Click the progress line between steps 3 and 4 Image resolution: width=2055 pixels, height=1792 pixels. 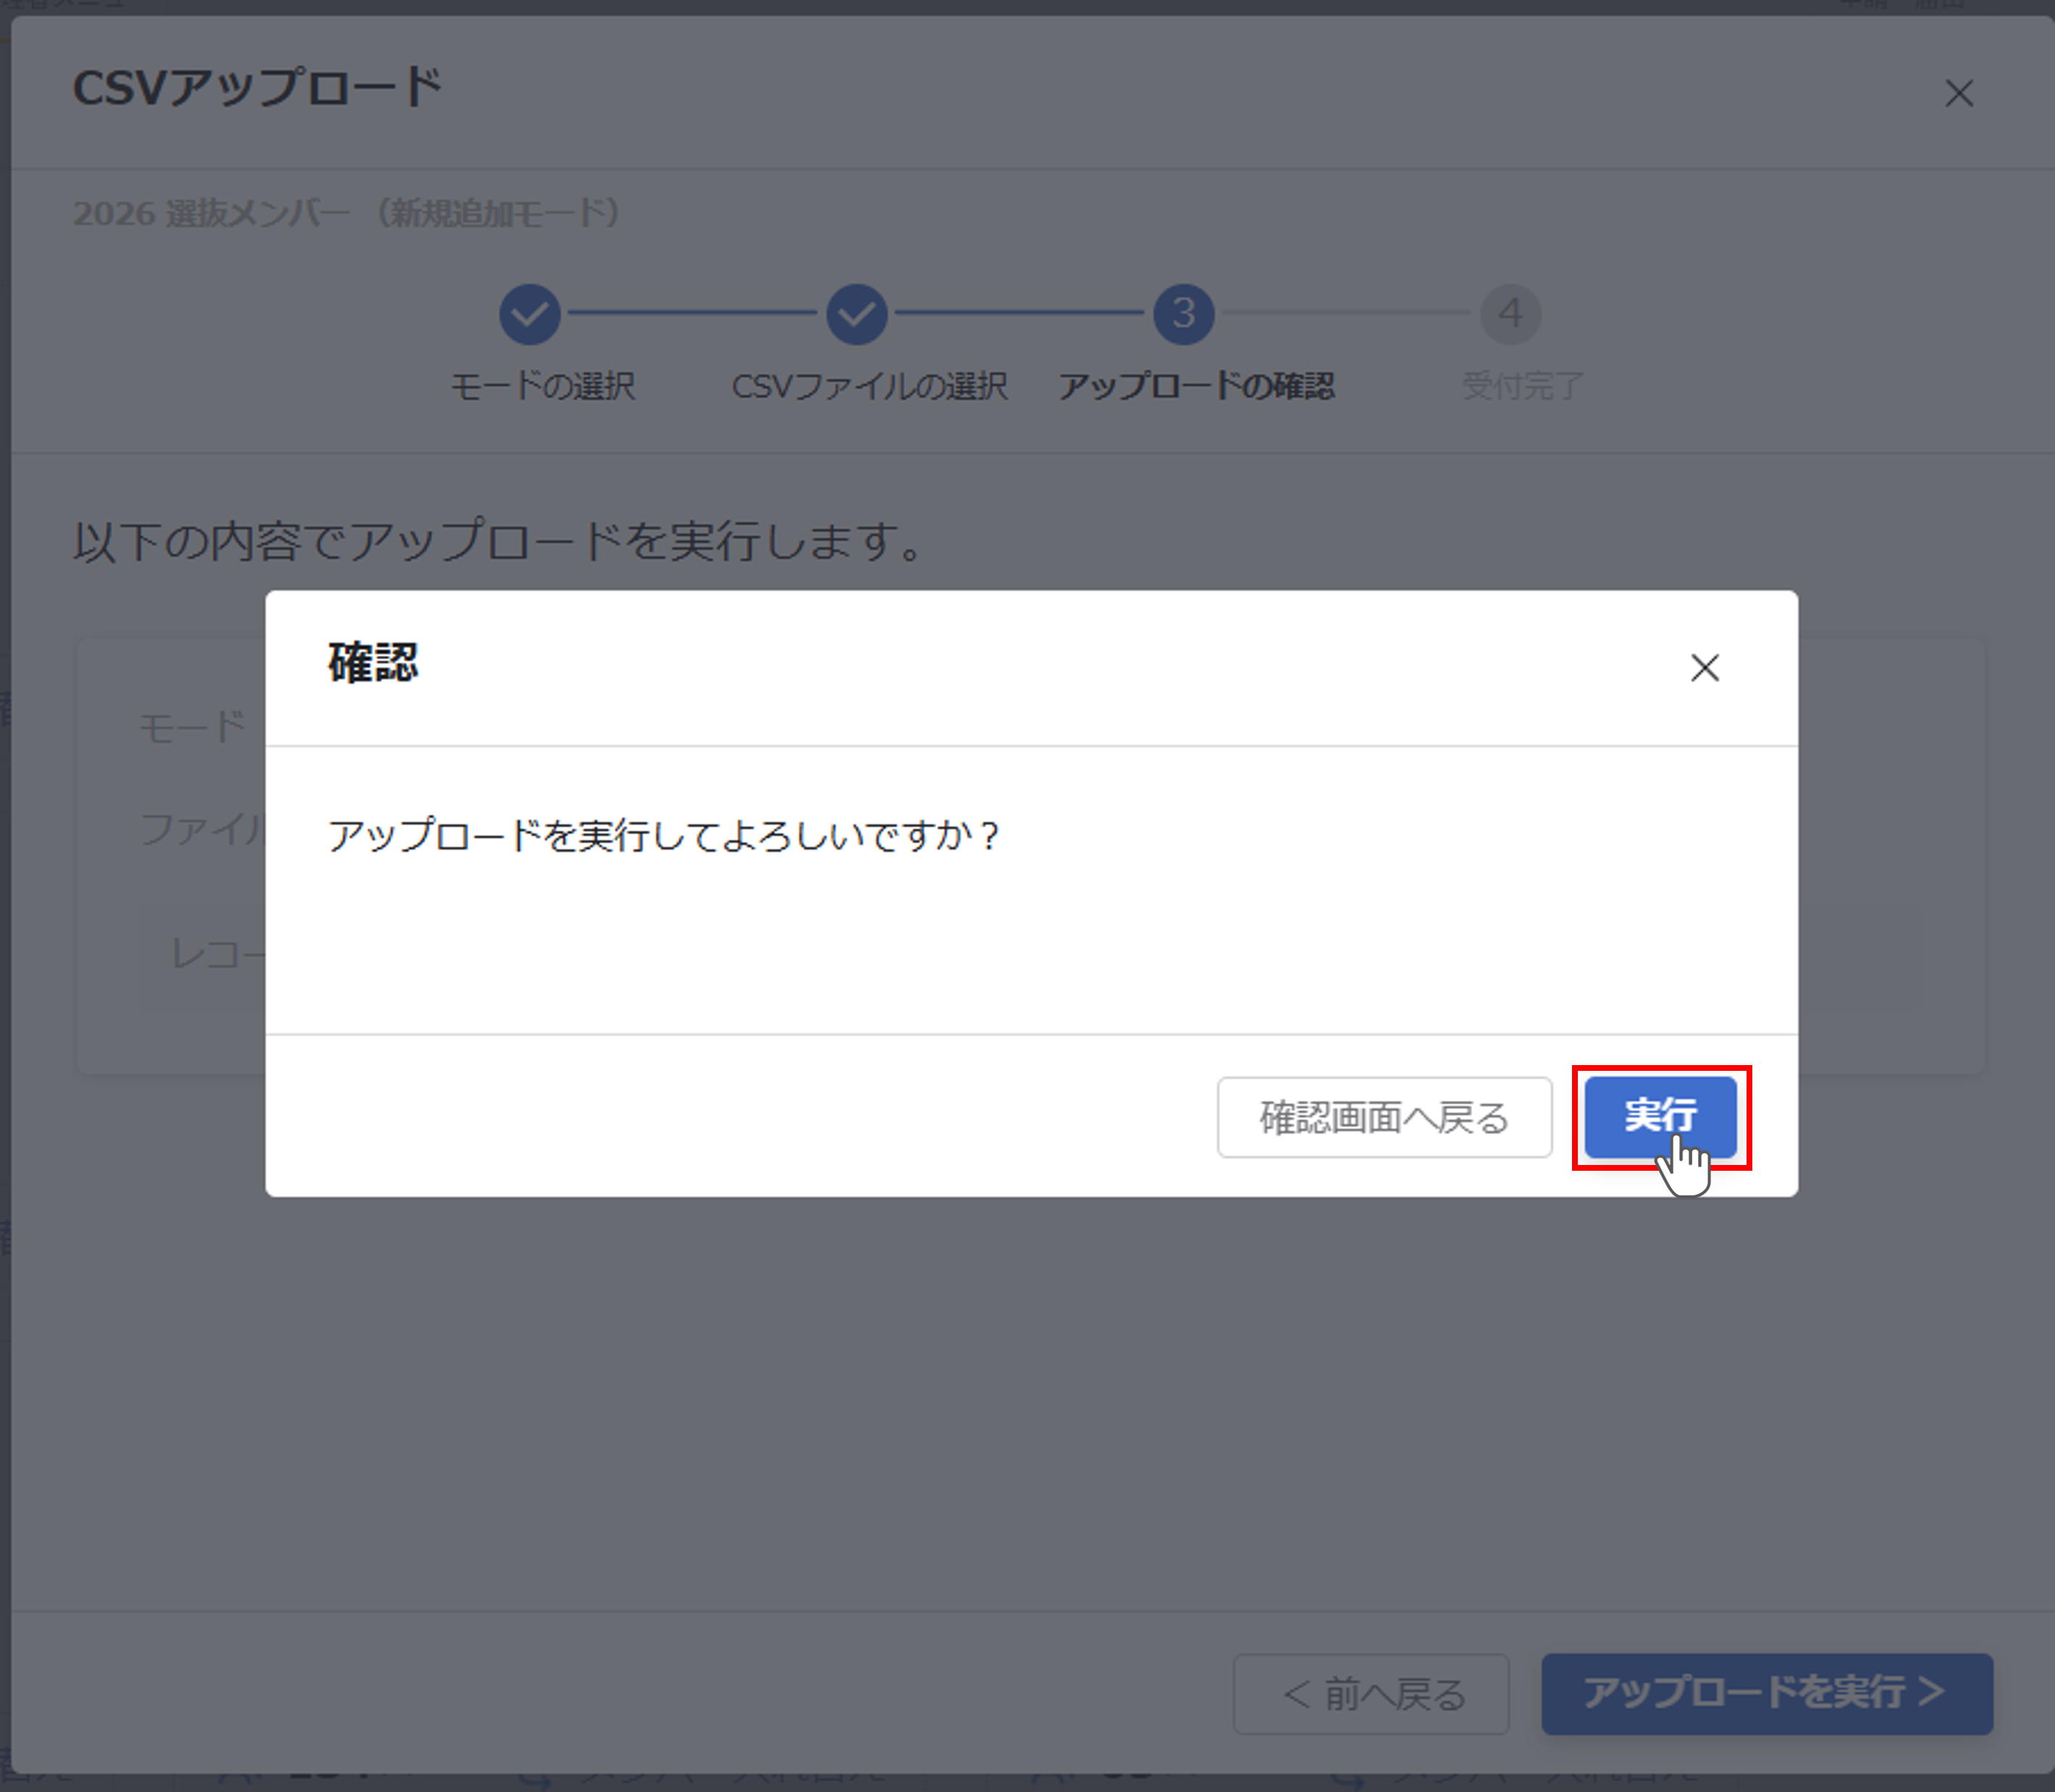[x=1346, y=313]
